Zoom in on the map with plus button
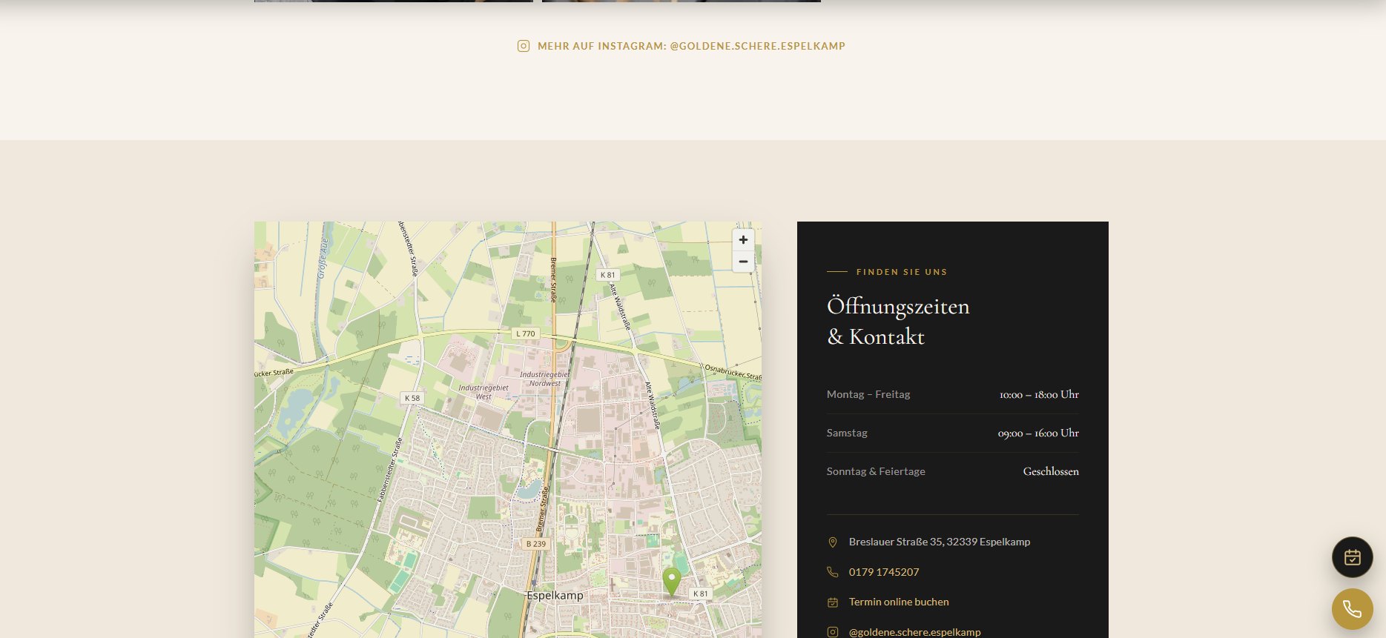 click(743, 240)
